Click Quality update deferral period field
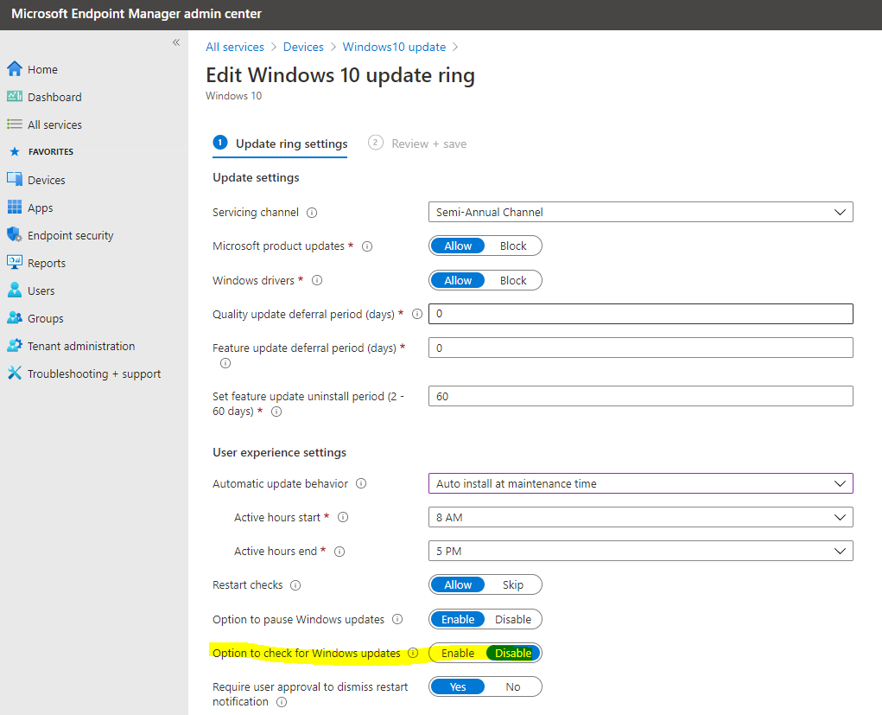 coord(641,314)
